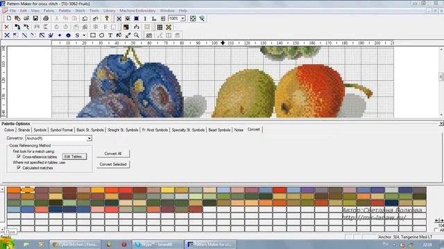Click the green zoom-to-fit icon
Image resolution: width=444 pixels, height=249 pixels.
click(193, 19)
